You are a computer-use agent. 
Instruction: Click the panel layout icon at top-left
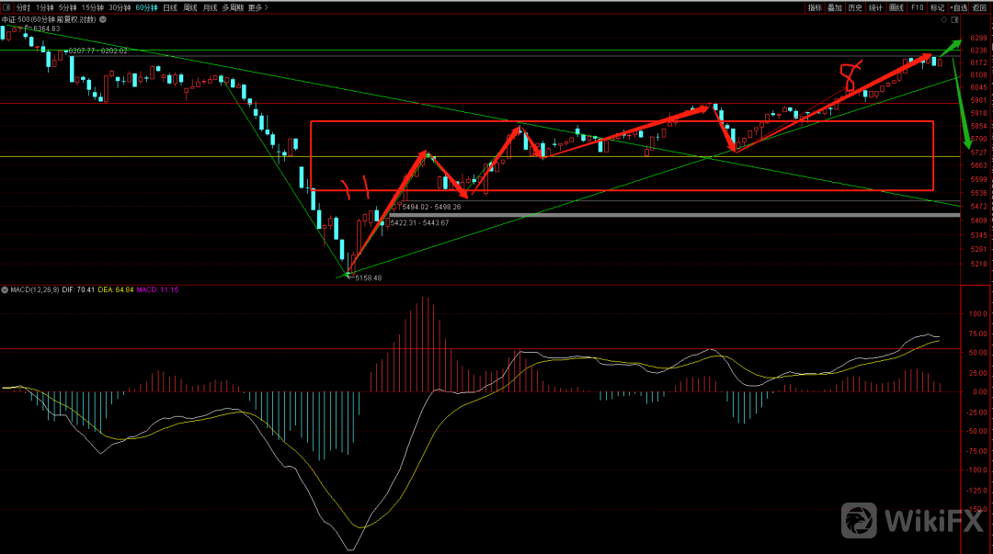[x=6, y=7]
